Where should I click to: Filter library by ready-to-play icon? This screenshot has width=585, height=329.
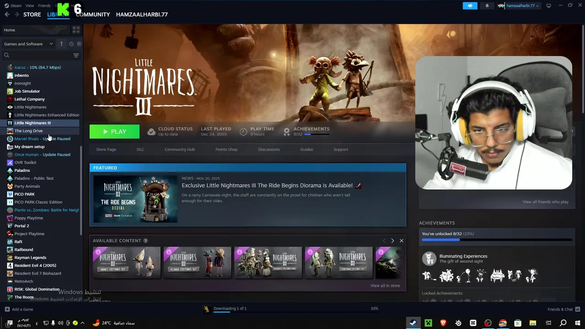pyautogui.click(x=79, y=44)
